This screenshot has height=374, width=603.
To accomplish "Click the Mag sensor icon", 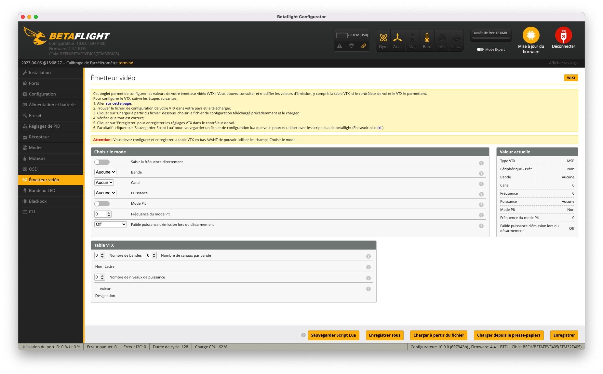I will tap(412, 38).
